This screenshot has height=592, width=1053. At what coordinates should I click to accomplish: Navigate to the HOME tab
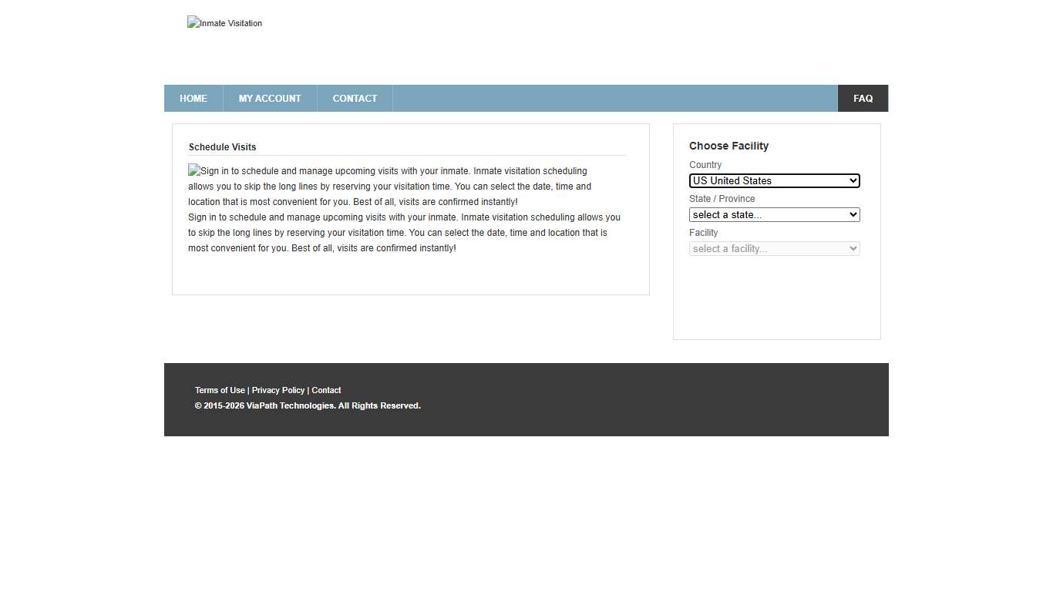193,98
